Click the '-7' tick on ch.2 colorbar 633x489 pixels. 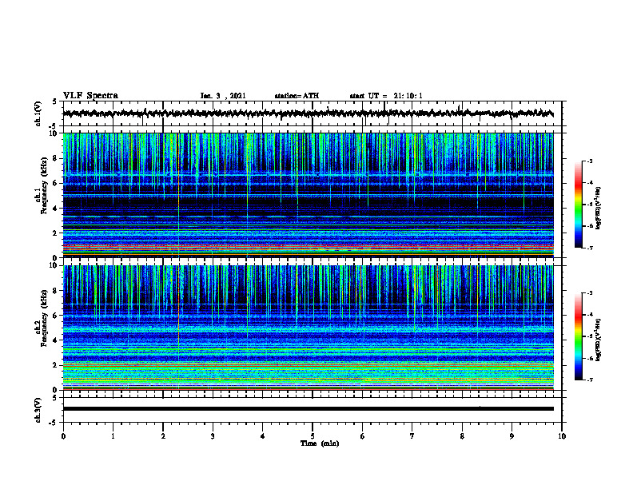coord(590,380)
